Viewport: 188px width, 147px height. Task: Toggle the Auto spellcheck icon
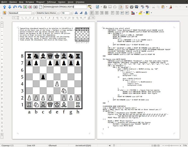(x=147, y=7)
